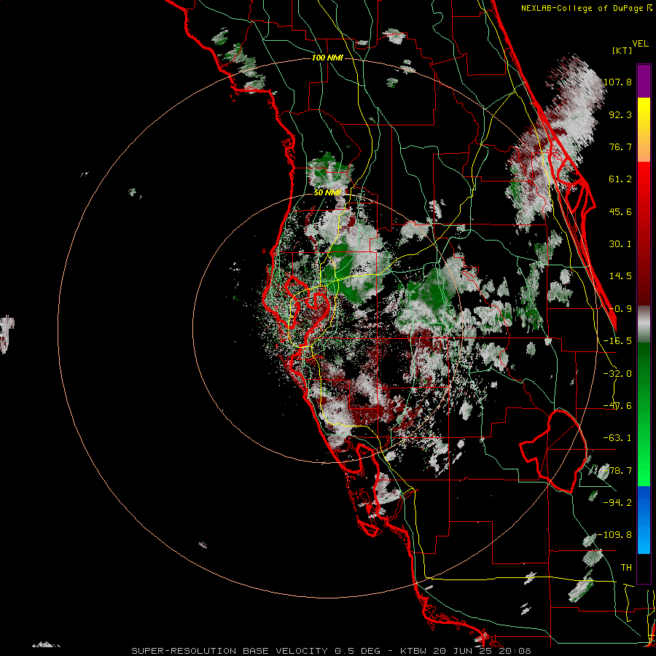Select the 45.6 velocity scale value
The width and height of the screenshot is (656, 656).
pos(620,211)
